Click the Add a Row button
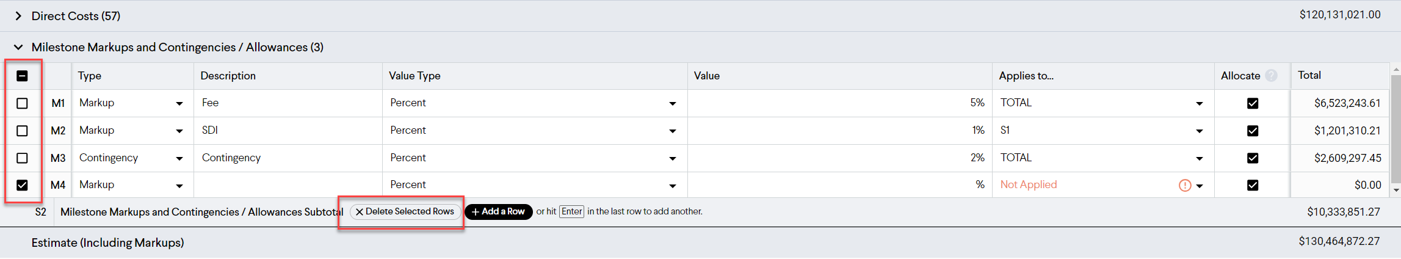 click(499, 211)
